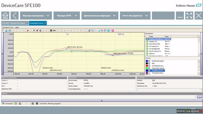Open the additional functions dropdown
This screenshot has height=114, width=203.
[100, 16]
